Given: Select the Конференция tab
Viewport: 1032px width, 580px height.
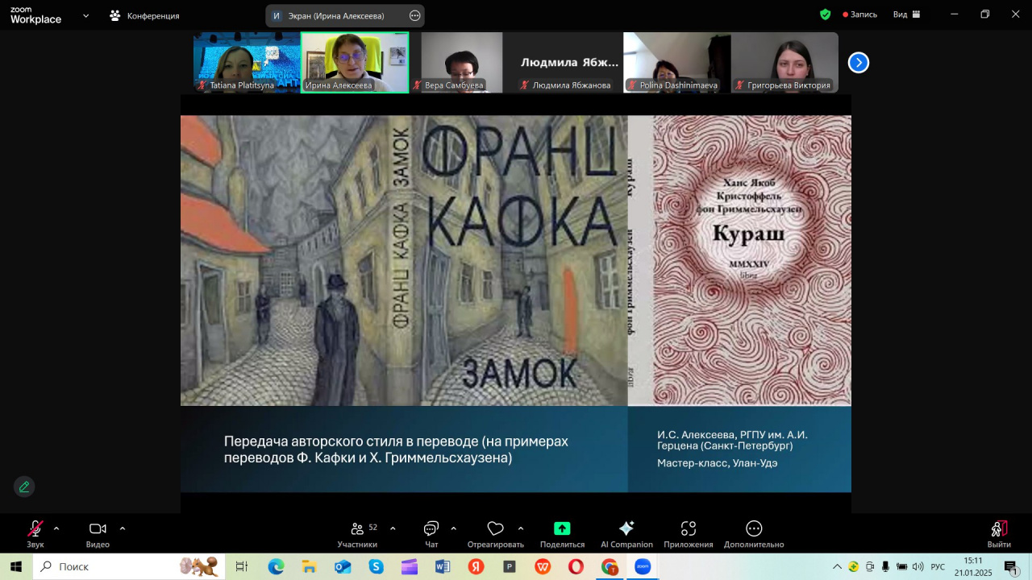Looking at the screenshot, I should click(145, 15).
